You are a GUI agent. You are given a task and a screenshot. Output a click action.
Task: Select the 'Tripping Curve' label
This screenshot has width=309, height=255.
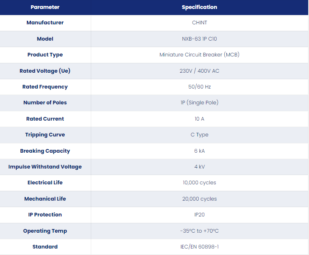45,135
